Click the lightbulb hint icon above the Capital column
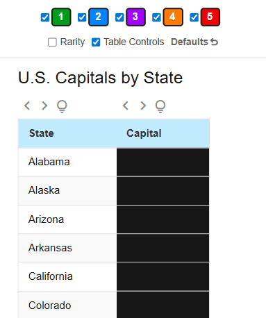266x318 pixels. (160, 106)
